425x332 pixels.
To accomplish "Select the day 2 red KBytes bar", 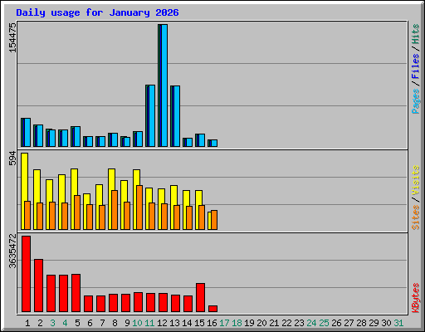I will (x=38, y=286).
